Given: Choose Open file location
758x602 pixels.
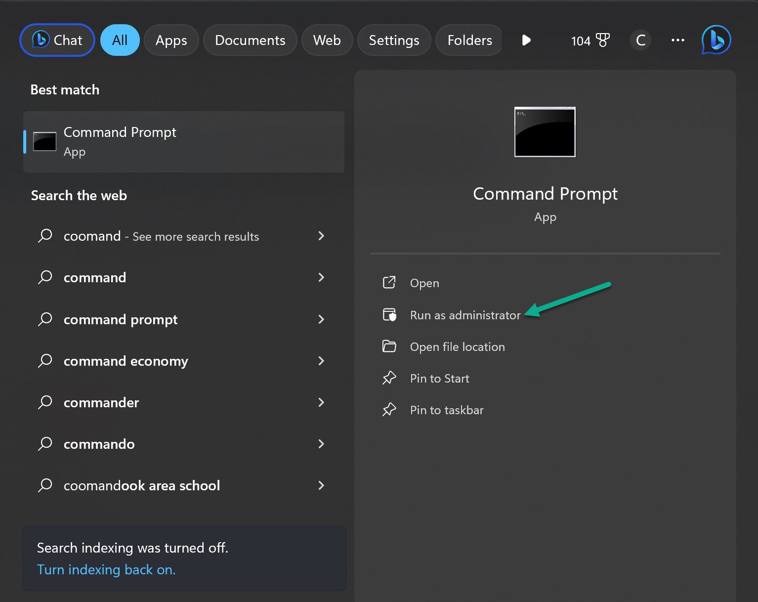Looking at the screenshot, I should (x=545, y=346).
